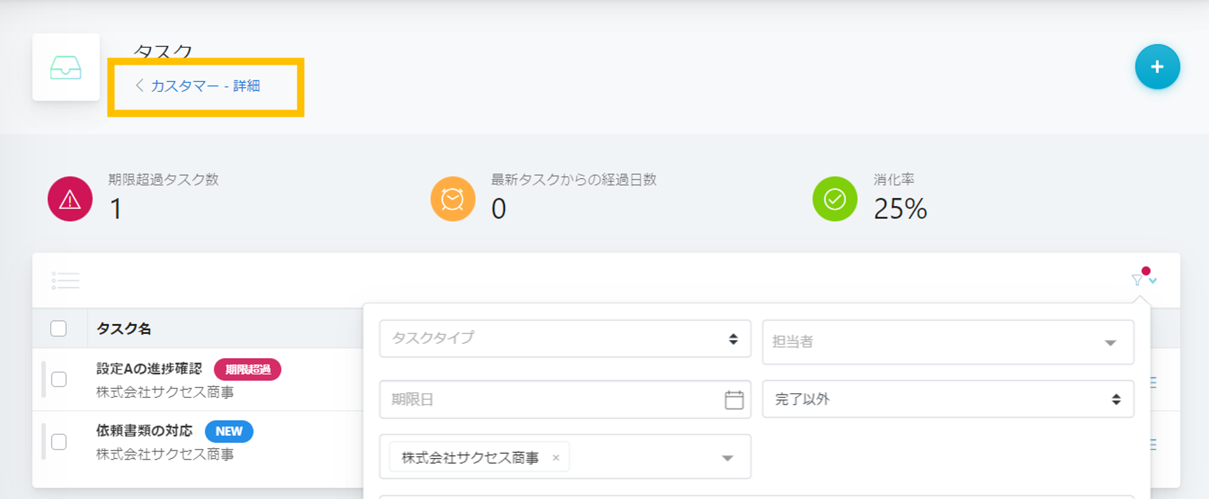The image size is (1209, 499).
Task: Open the list view icon above table
Action: pyautogui.click(x=65, y=280)
